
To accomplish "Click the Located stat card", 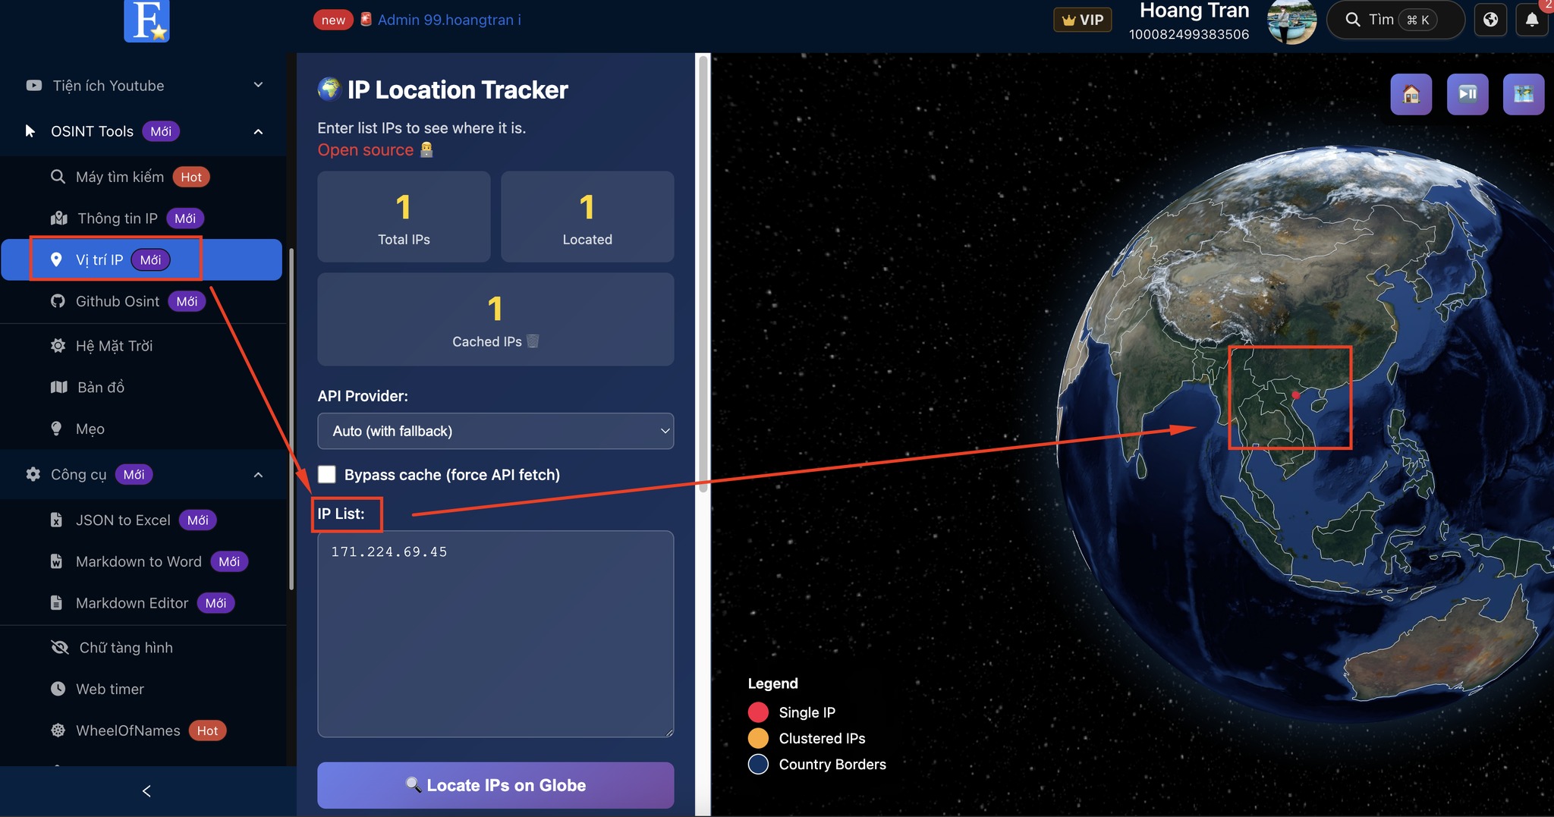I will (x=587, y=217).
